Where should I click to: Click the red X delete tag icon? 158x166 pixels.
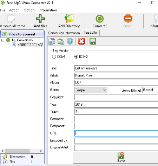[x=81, y=41]
